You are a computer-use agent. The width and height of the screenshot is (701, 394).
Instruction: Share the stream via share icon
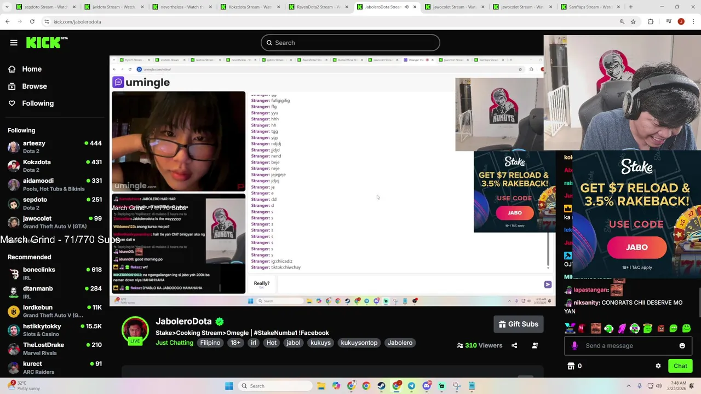[514, 345]
